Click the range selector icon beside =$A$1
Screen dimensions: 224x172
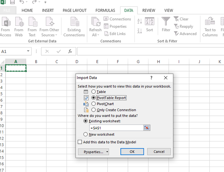[147, 128]
